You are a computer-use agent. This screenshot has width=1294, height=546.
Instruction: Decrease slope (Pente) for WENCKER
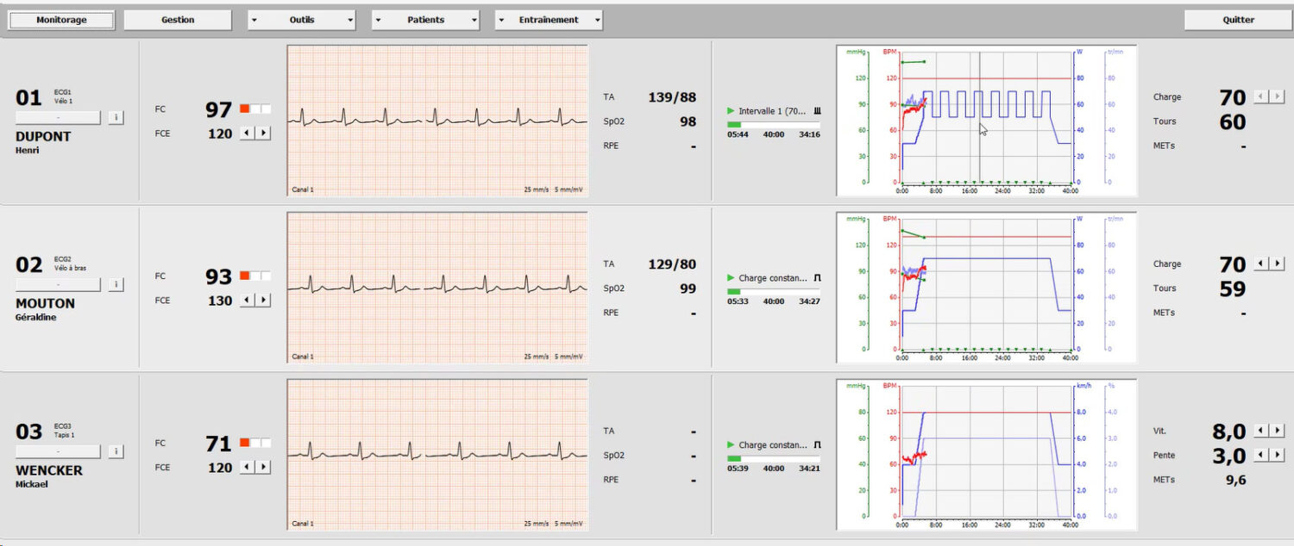point(1261,455)
